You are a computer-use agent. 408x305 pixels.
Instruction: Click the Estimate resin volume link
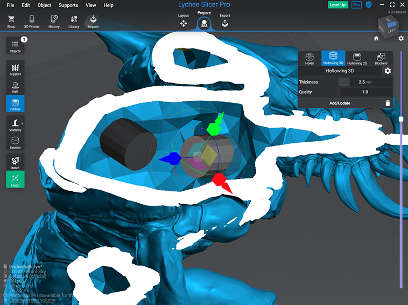(x=32, y=300)
